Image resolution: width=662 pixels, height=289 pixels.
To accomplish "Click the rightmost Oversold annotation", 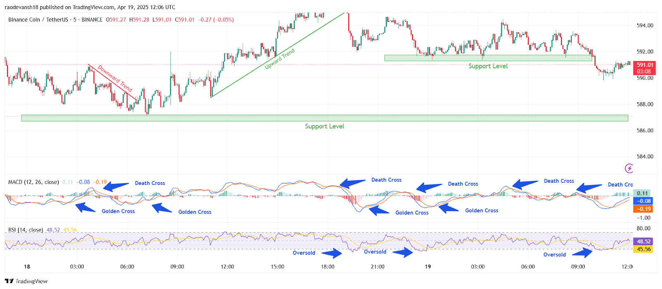I will pos(555,255).
